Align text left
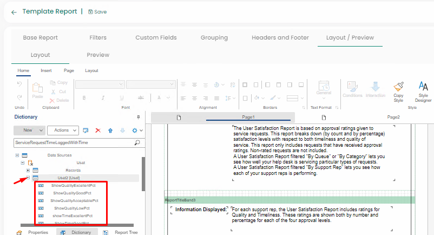 183,98
